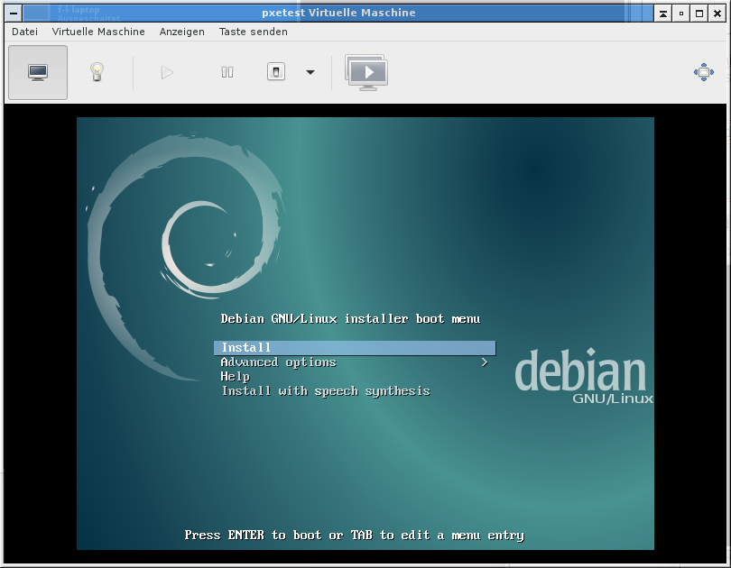731x568 pixels.
Task: Shade the pxetest window roll-up button
Action: point(662,14)
